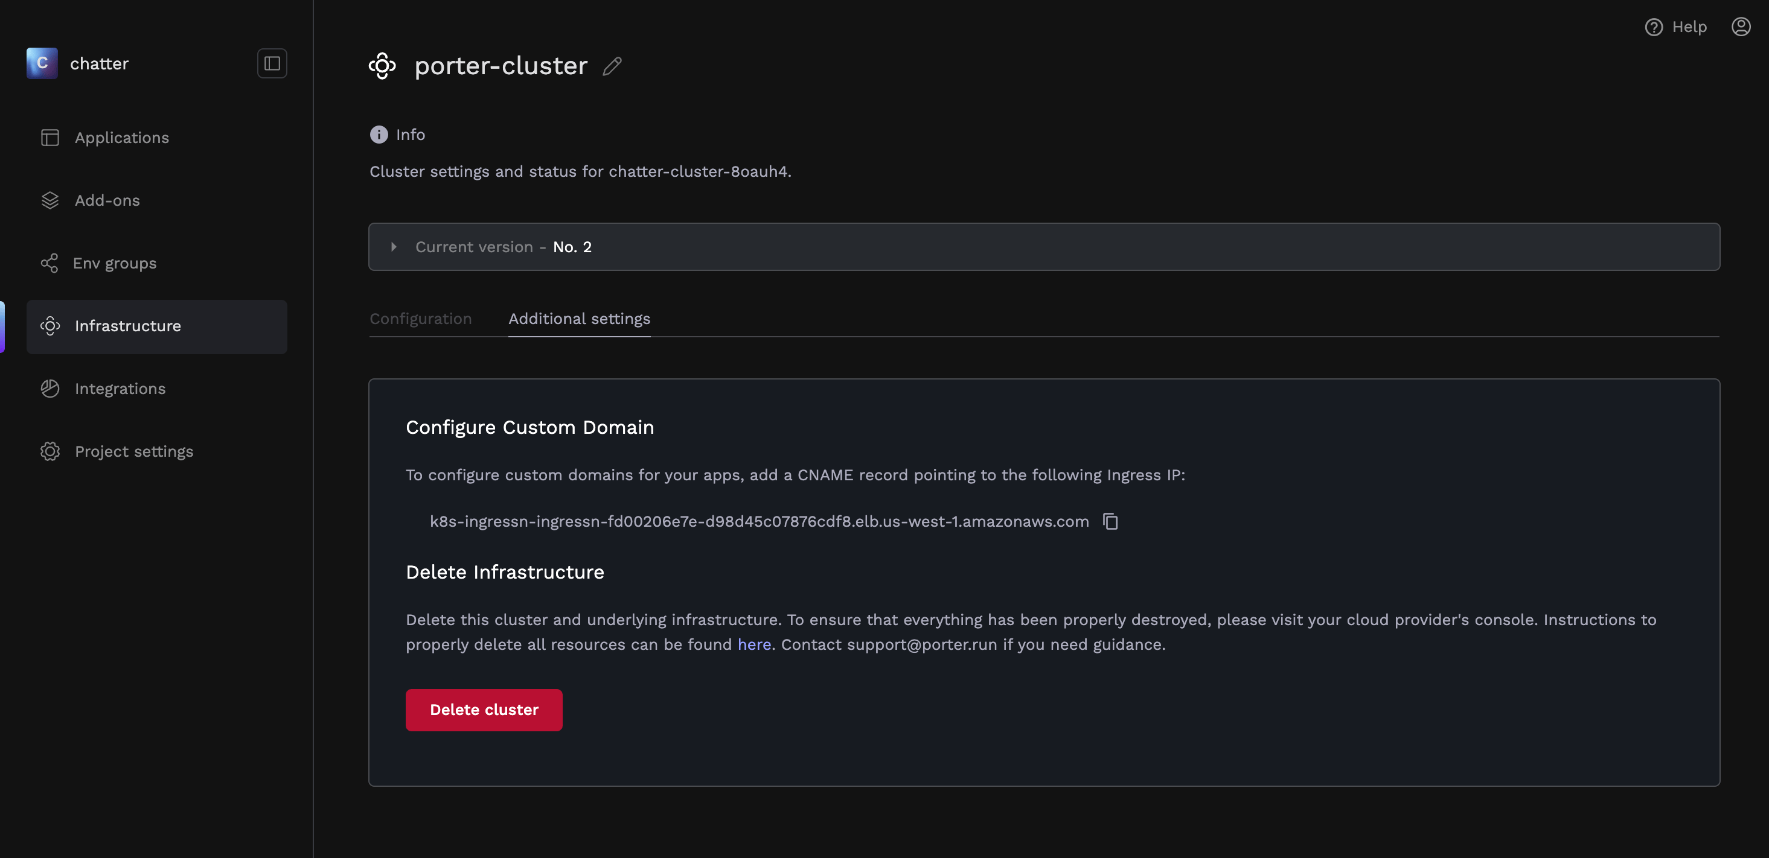The width and height of the screenshot is (1769, 858).
Task: Open the resource deletion instructions 'here' link
Action: 753,644
